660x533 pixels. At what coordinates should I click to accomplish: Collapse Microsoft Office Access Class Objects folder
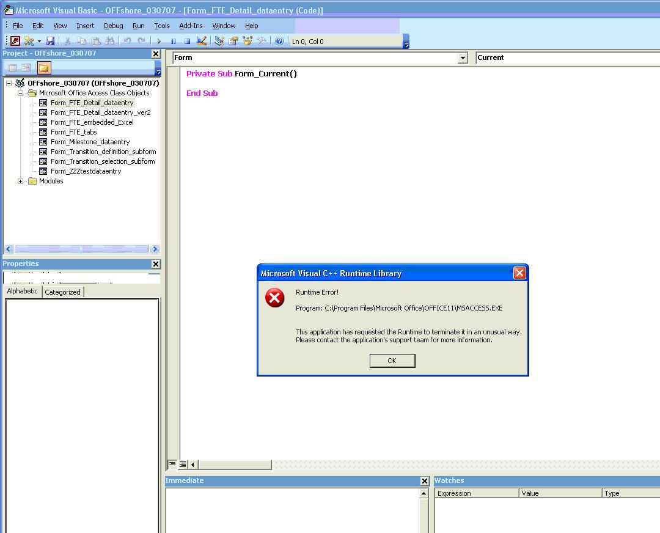point(20,93)
